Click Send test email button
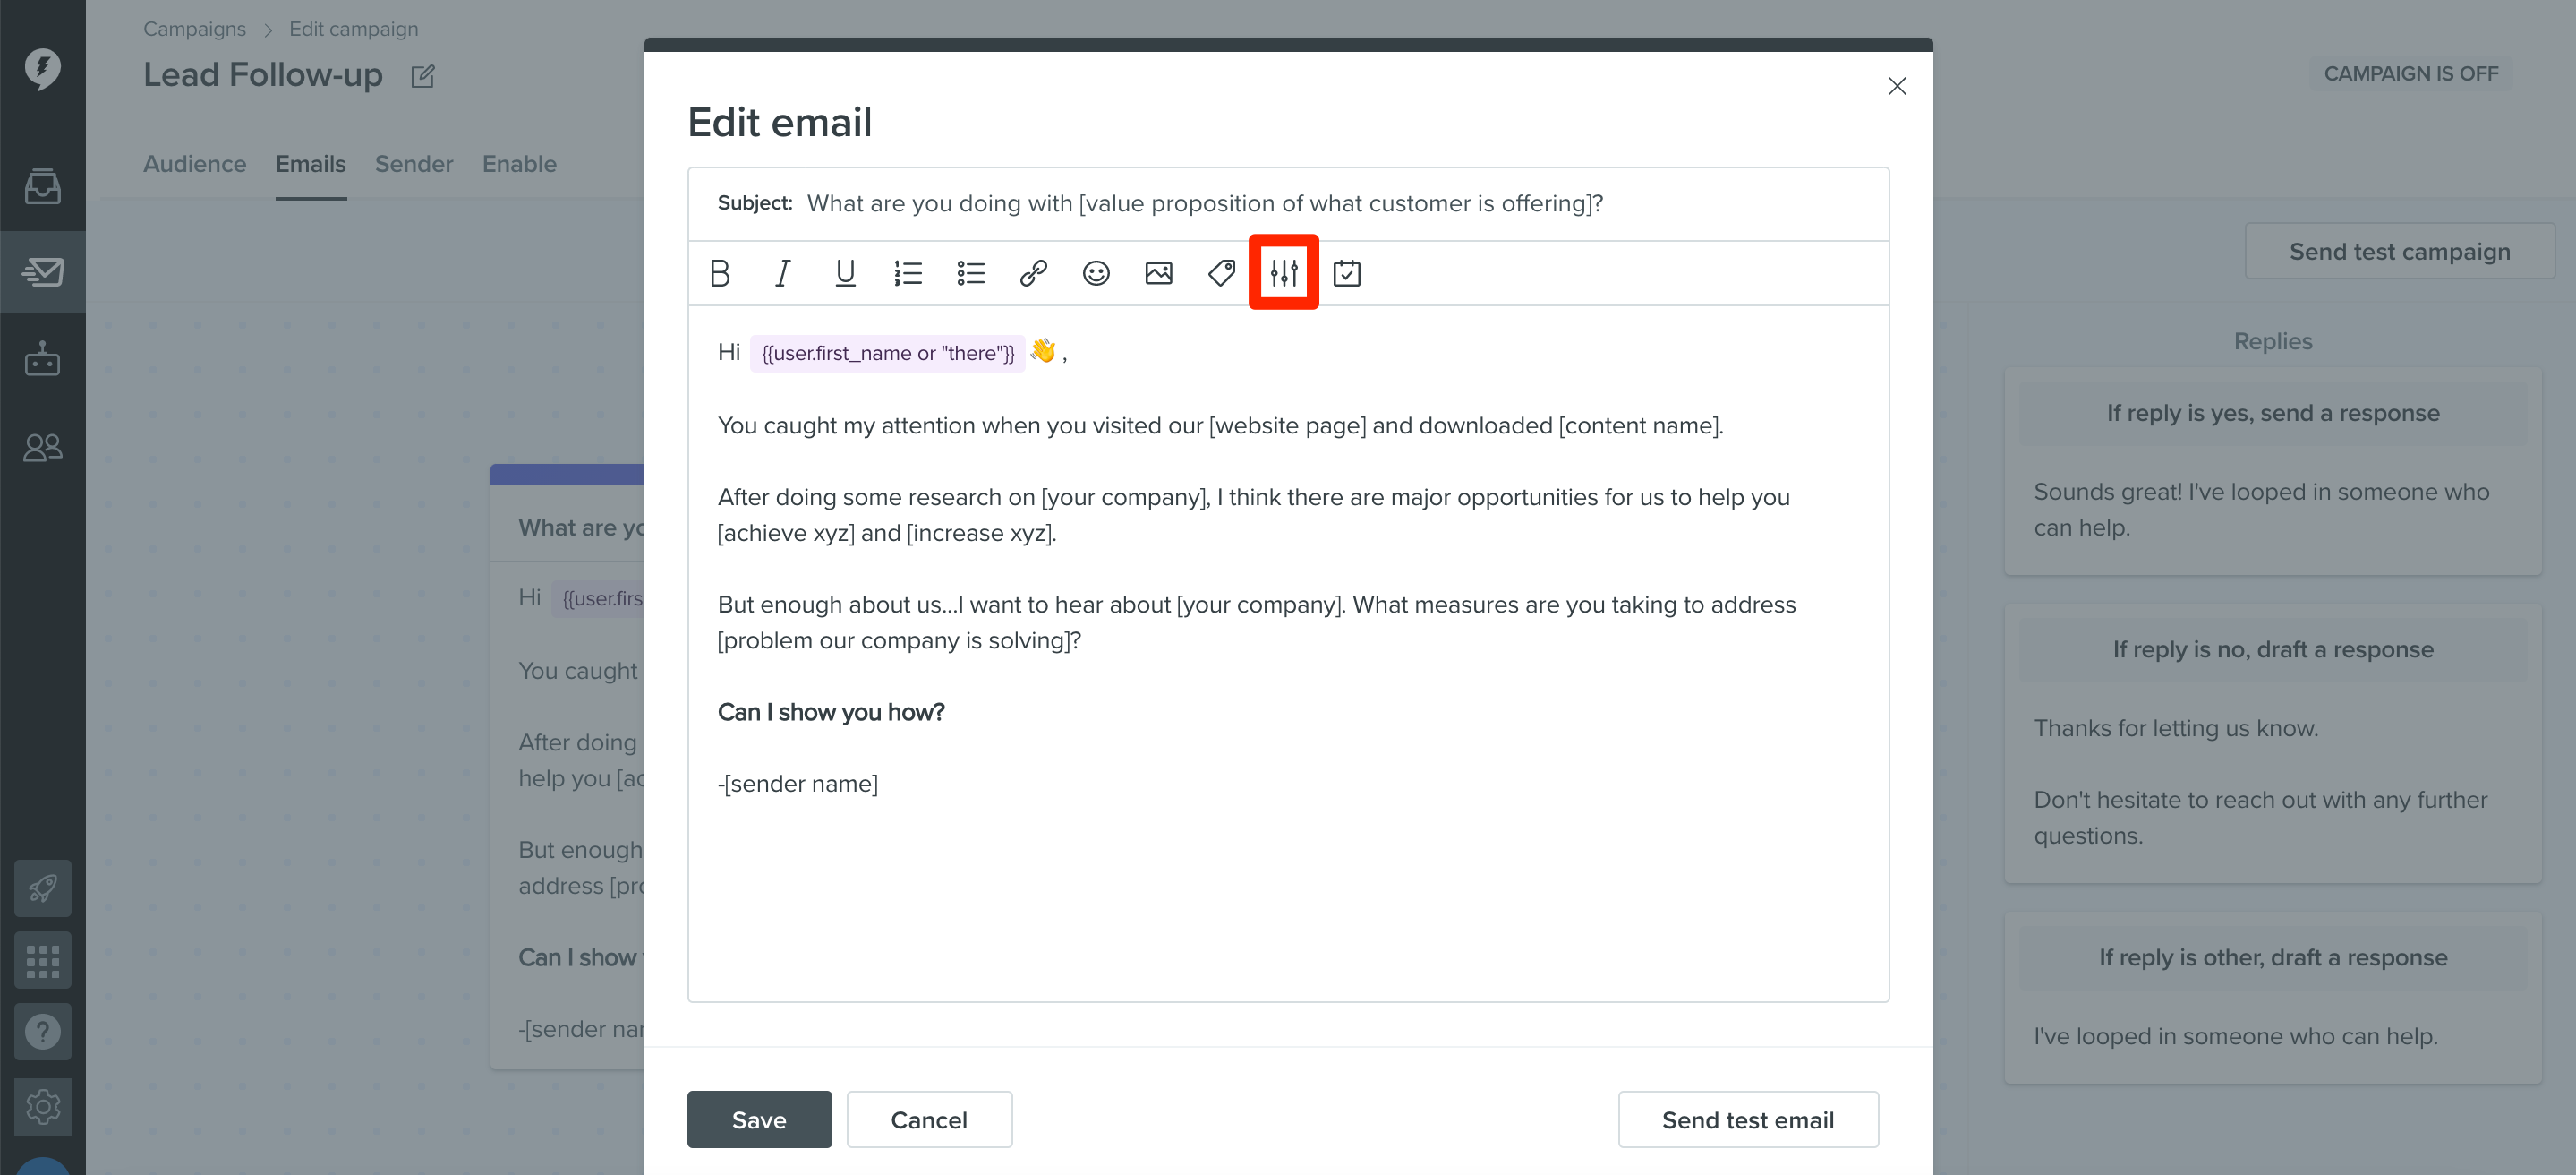Screen dimensions: 2576x1175 pyautogui.click(x=1748, y=1119)
